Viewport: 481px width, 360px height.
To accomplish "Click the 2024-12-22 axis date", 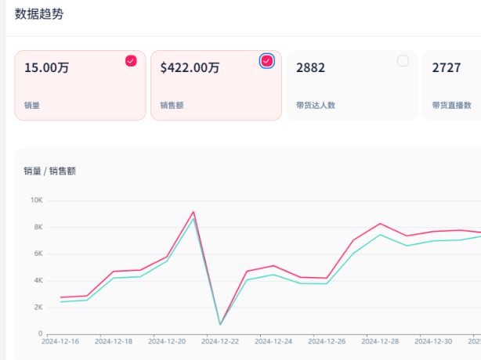I will tap(220, 341).
